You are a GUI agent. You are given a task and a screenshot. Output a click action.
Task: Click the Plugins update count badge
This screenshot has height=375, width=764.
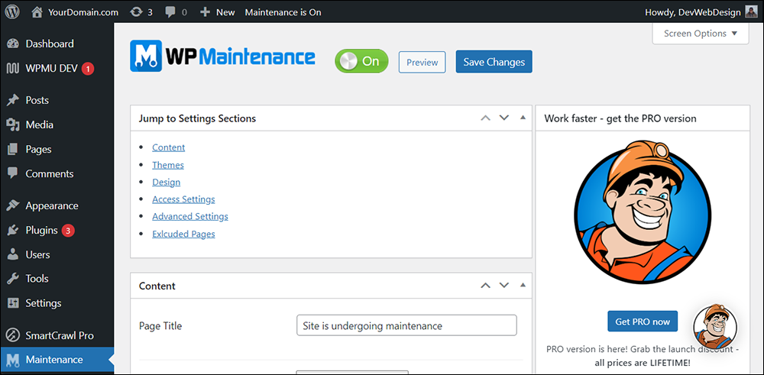click(68, 230)
